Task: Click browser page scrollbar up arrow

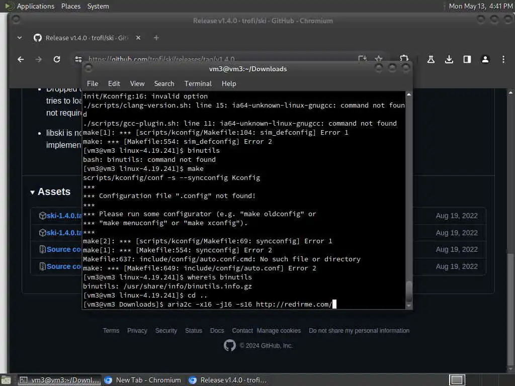Action: coord(510,93)
